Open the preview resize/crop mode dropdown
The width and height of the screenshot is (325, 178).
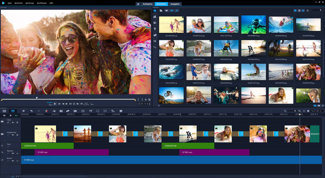tap(87, 104)
